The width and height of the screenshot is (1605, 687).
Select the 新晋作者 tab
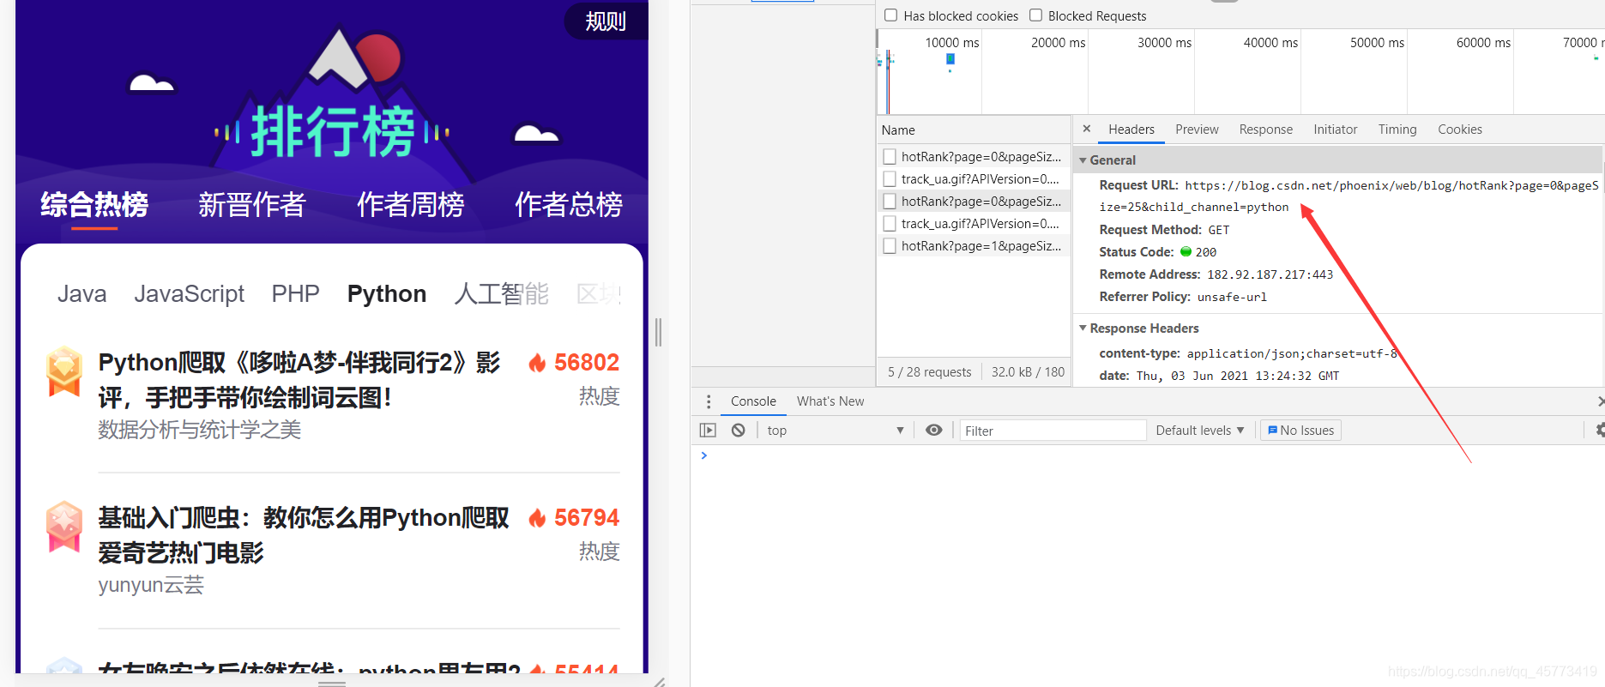click(252, 205)
